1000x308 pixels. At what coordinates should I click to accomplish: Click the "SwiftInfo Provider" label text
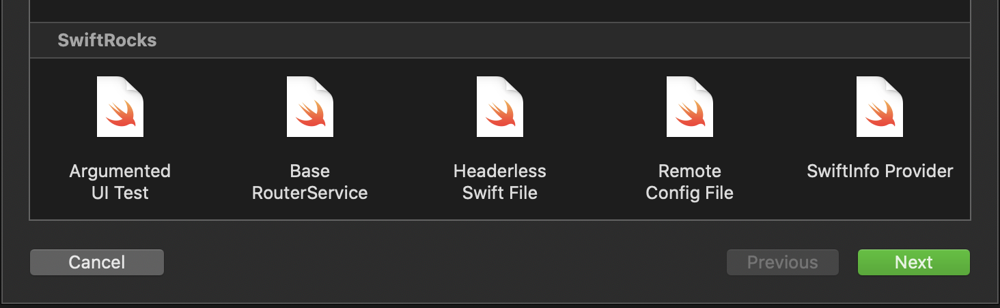click(x=880, y=171)
